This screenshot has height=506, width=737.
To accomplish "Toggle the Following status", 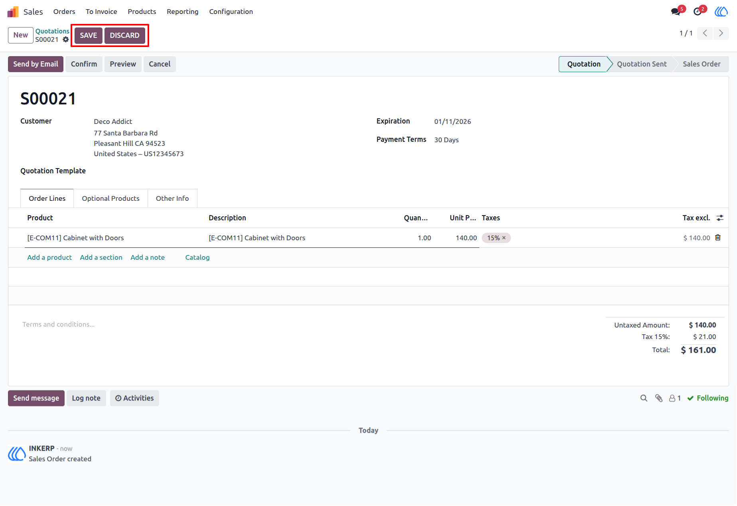I will coord(708,398).
